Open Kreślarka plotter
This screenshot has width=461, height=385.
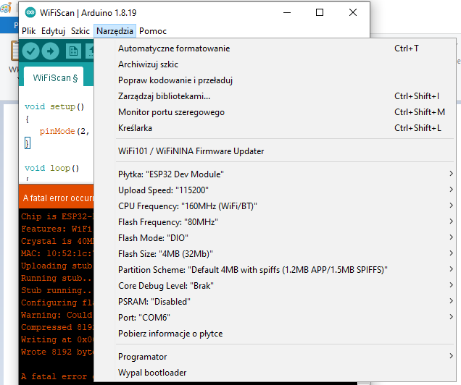pos(275,128)
